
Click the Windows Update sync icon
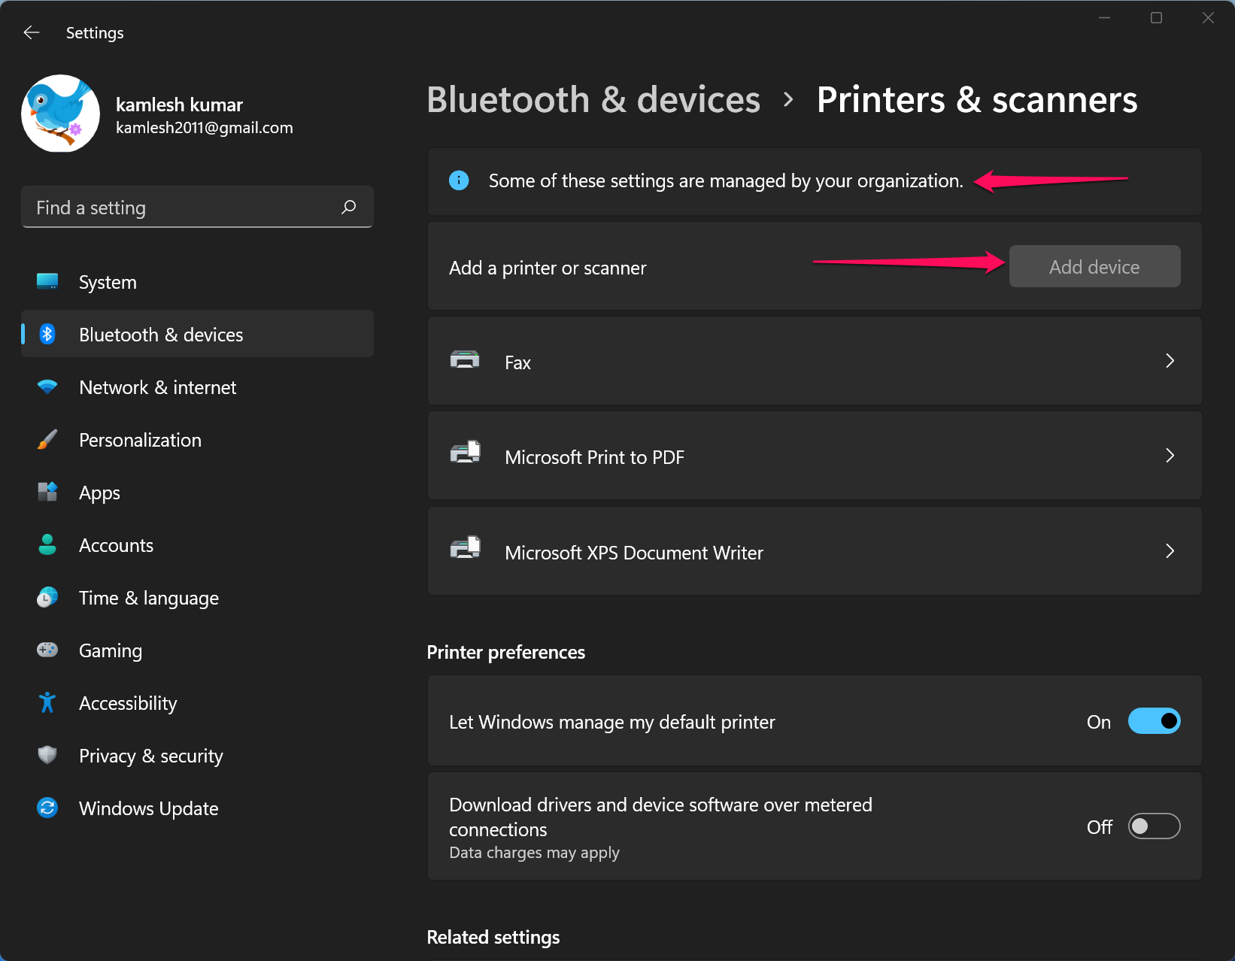(47, 808)
